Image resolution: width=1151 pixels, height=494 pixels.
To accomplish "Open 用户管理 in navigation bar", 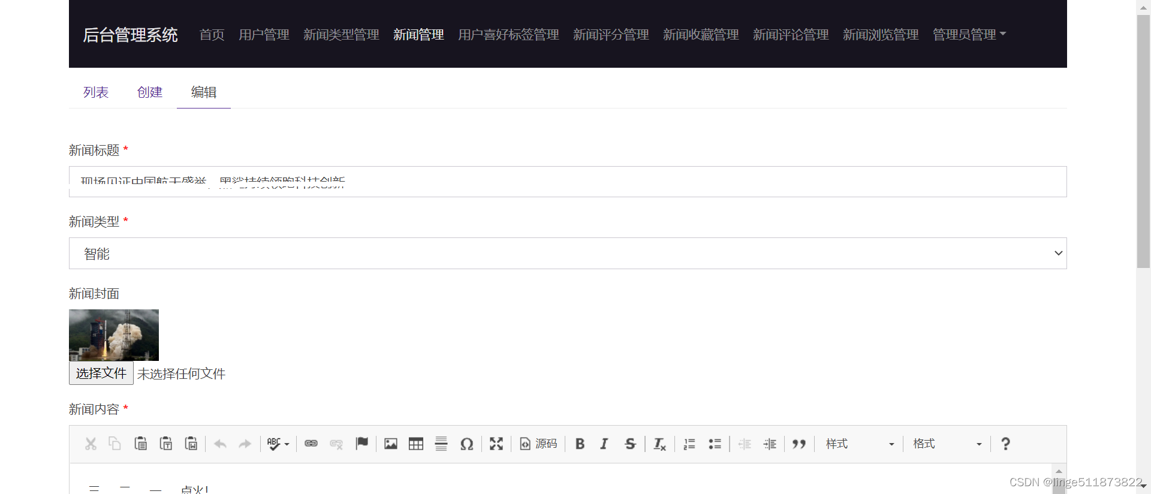I will coord(264,35).
